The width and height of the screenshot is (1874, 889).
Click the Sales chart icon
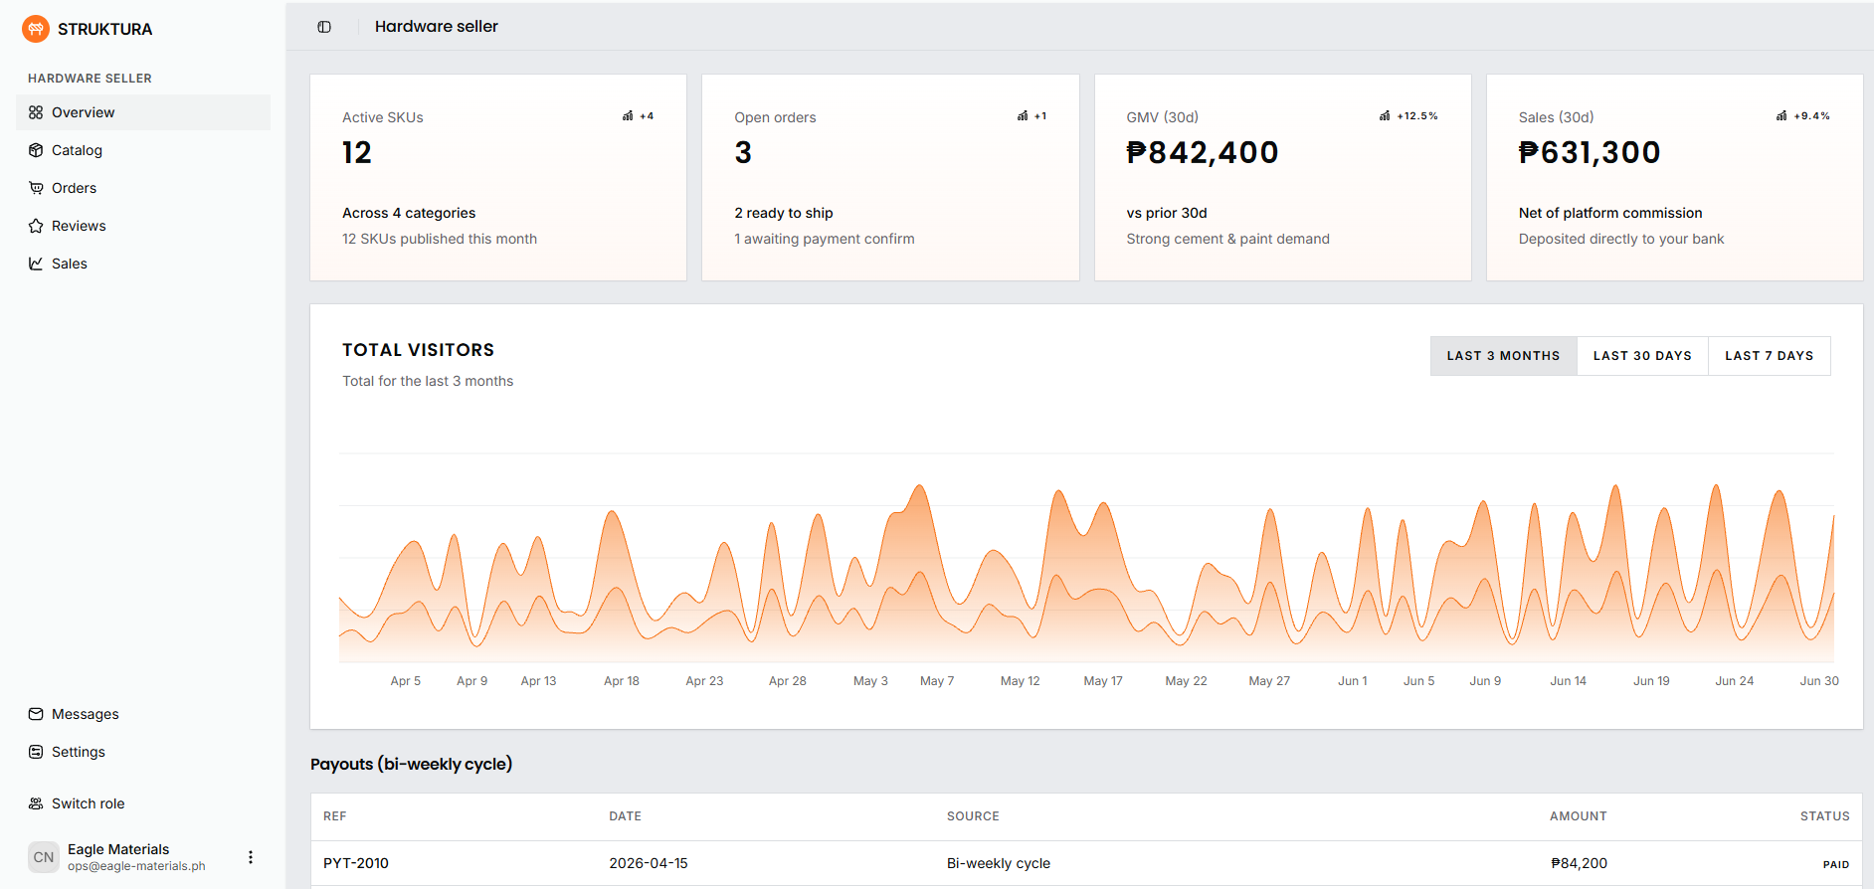click(x=36, y=264)
